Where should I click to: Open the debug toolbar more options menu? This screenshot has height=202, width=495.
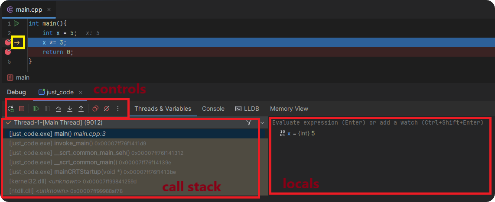[118, 109]
